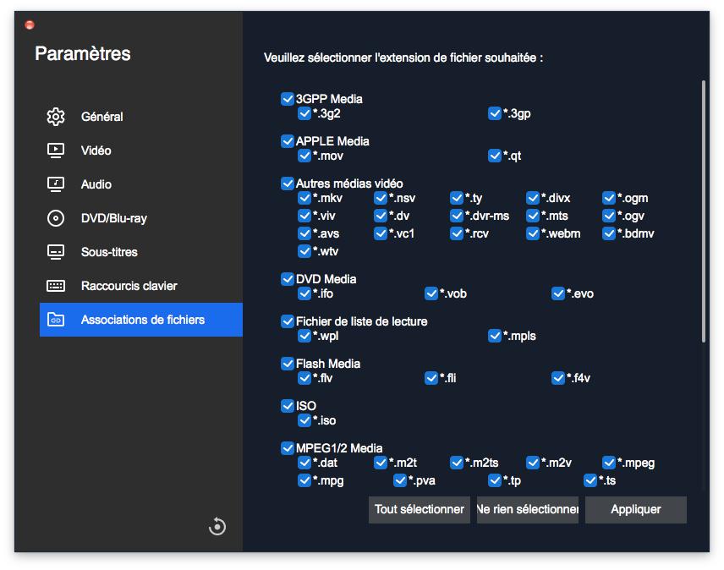724x570 pixels.
Task: Click the DVD/Blu-ray disc icon
Action: pos(56,218)
